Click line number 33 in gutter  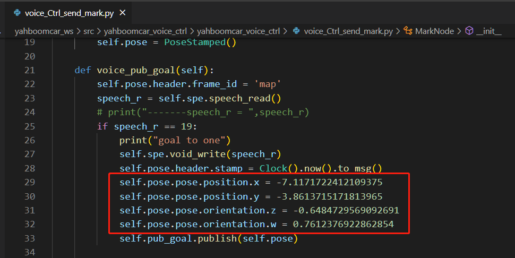[x=30, y=238]
